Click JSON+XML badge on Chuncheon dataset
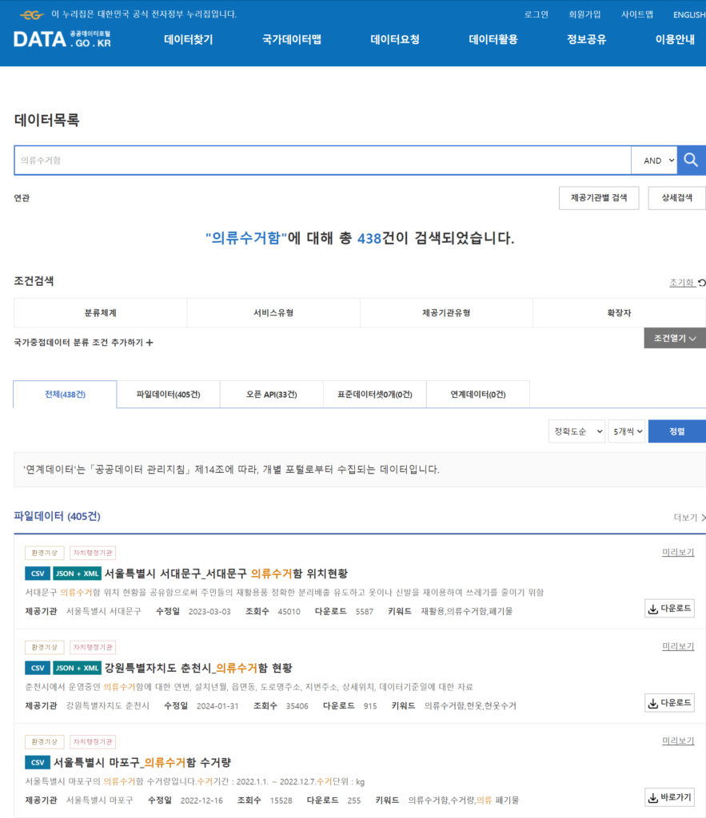 (77, 668)
